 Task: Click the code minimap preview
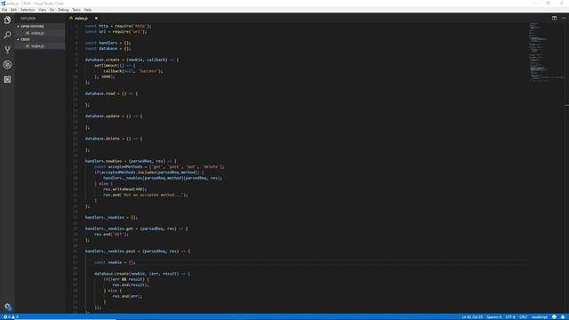546,52
